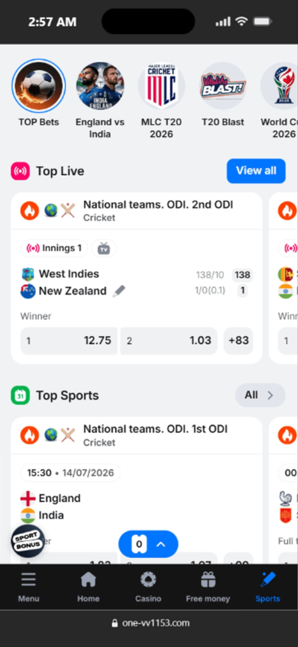This screenshot has width=298, height=647.
Task: Switch to the Home tab
Action: pyautogui.click(x=88, y=587)
